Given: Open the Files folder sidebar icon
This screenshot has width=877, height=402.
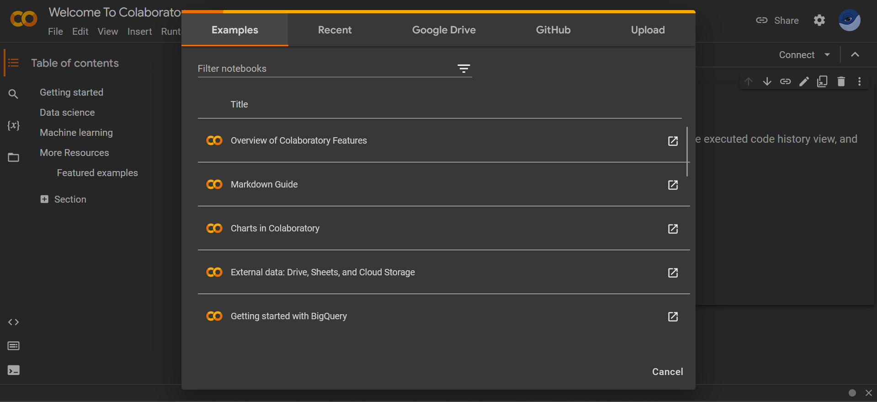Looking at the screenshot, I should [13, 157].
